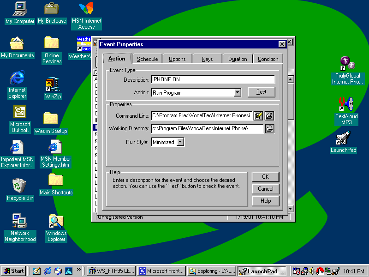
Task: Click the Cancel button
Action: [266, 189]
